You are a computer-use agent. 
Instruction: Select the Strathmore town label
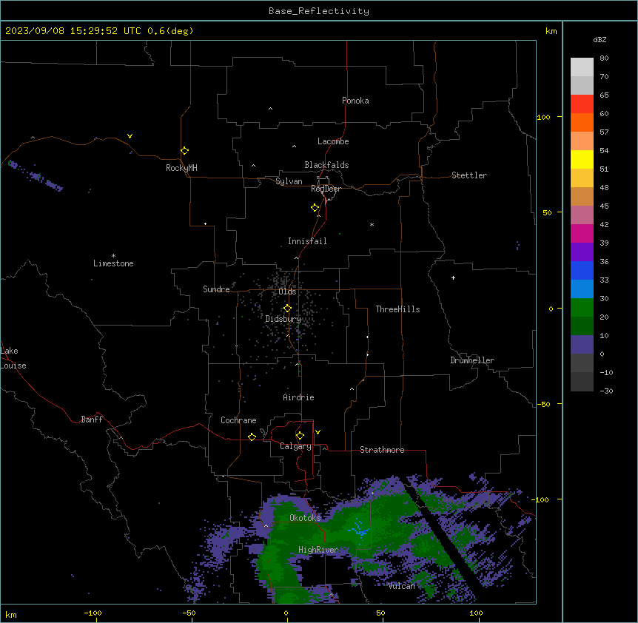pos(382,450)
